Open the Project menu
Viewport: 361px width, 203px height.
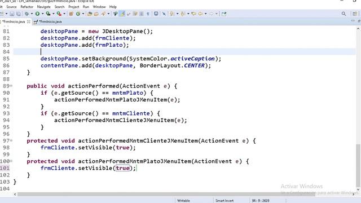(74, 7)
